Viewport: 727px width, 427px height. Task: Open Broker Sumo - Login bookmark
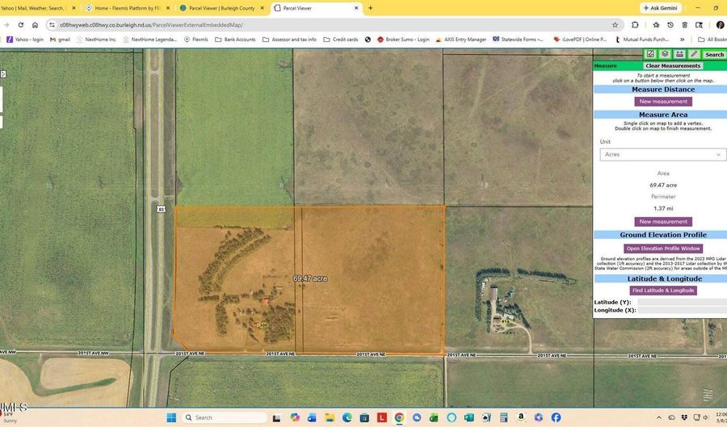[x=403, y=40]
